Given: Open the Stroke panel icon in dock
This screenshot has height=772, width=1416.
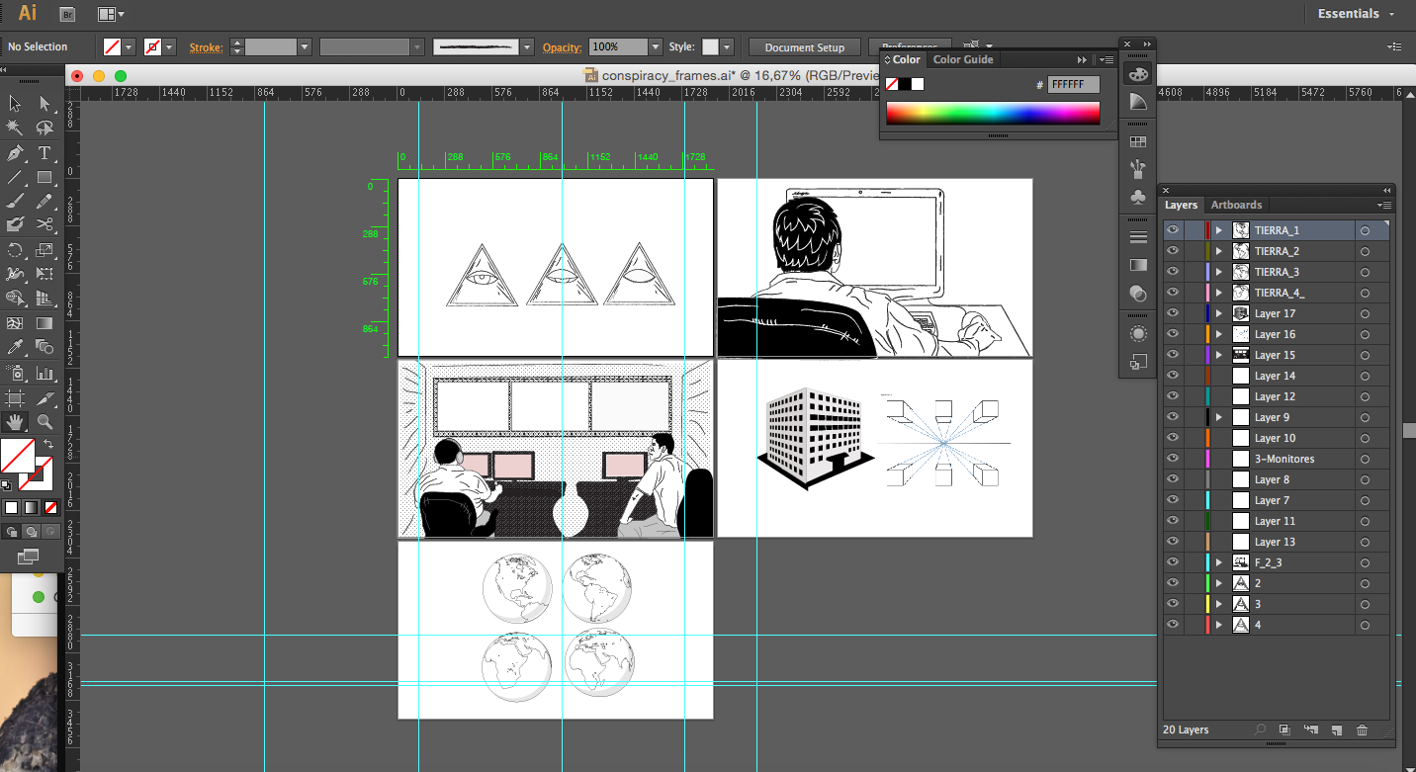Looking at the screenshot, I should click(x=1138, y=237).
